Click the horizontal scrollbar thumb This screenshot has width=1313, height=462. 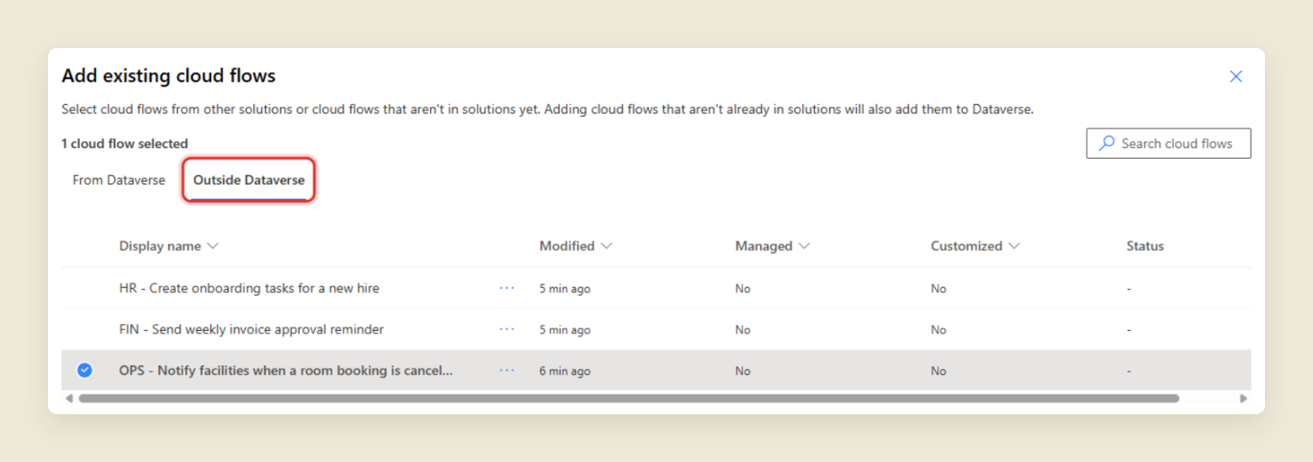629,398
